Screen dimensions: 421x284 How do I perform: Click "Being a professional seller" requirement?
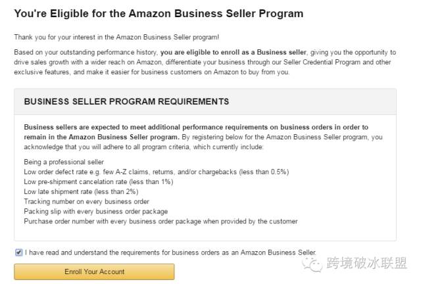(x=64, y=162)
